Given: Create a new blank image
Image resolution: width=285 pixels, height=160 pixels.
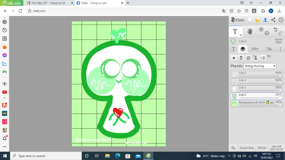Looking at the screenshot, I should (x=250, y=20).
